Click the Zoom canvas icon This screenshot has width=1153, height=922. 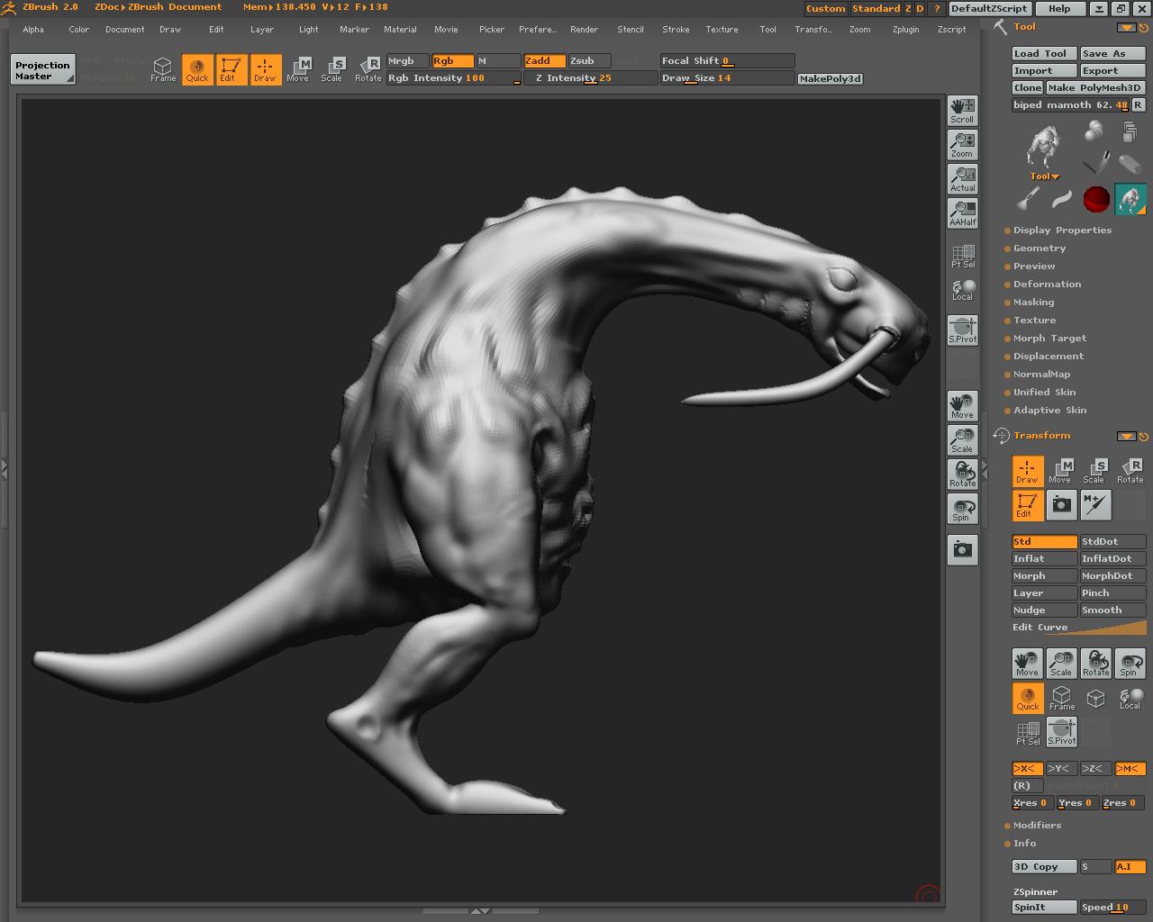pyautogui.click(x=962, y=145)
